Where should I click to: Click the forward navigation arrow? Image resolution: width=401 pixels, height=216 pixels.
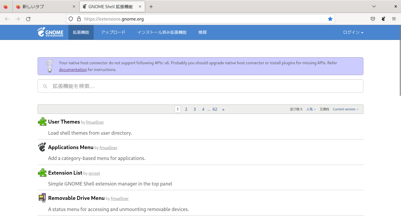coord(18,19)
